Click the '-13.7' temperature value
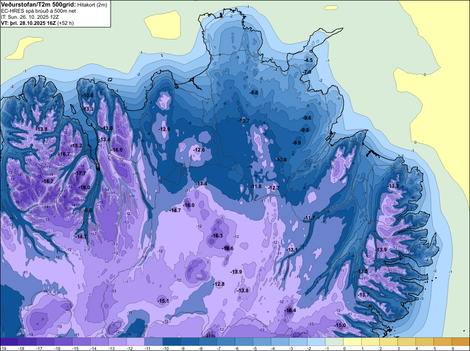The height and width of the screenshot is (351, 470). click(x=364, y=295)
